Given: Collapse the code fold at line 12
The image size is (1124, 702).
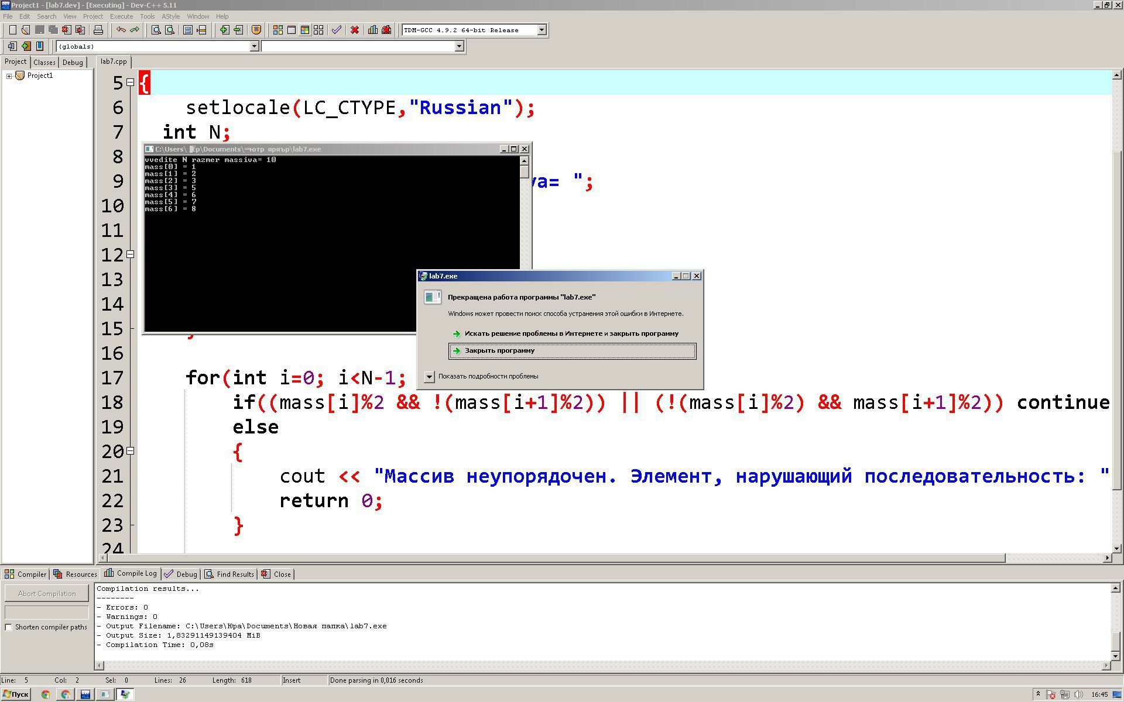Looking at the screenshot, I should click(x=130, y=254).
